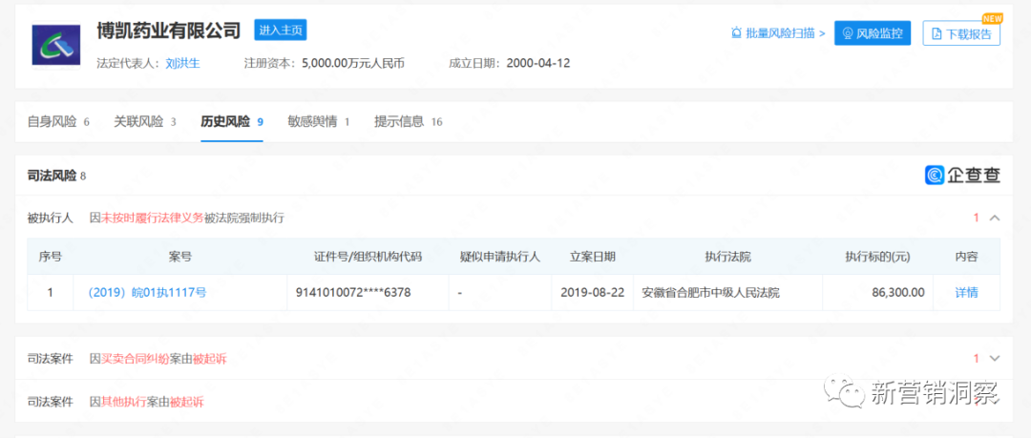This screenshot has height=438, width=1031.
Task: Click legal representative name 刘洪生
Action: [x=182, y=64]
